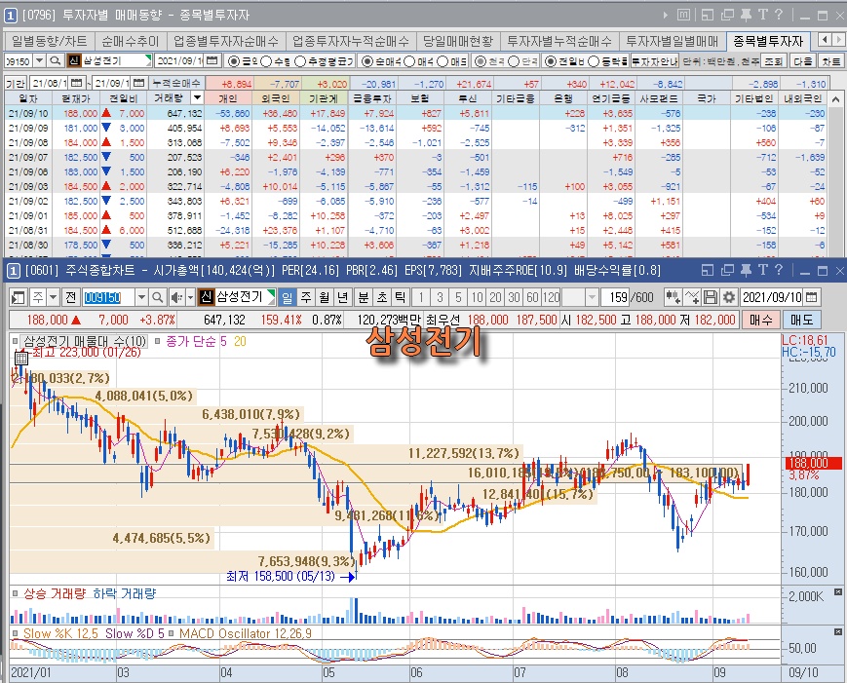This screenshot has width=847, height=683.
Task: Click the 2021/09/10 chart date field
Action: coord(772,297)
